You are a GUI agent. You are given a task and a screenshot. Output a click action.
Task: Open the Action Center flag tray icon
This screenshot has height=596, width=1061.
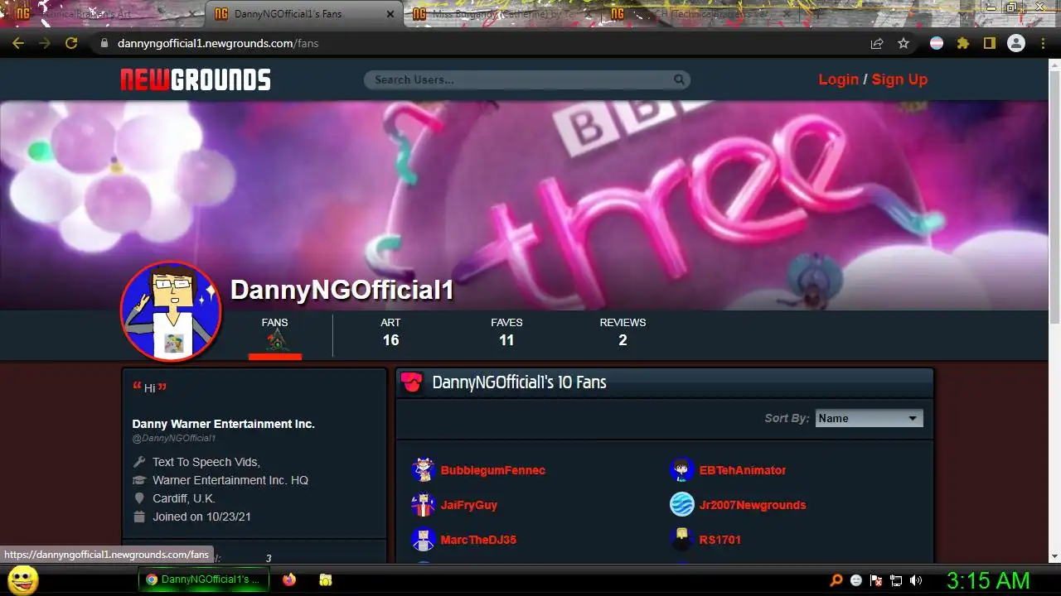click(x=876, y=580)
